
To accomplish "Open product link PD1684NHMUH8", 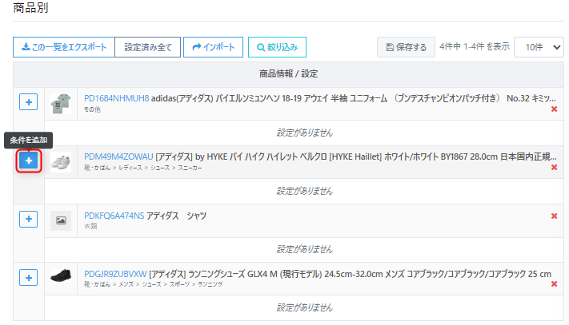I will point(117,98).
